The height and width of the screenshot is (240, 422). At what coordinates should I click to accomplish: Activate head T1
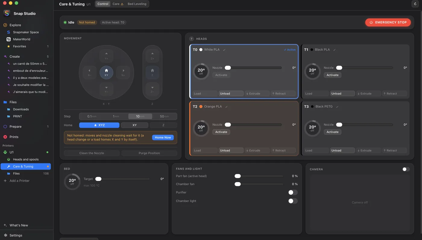(332, 75)
